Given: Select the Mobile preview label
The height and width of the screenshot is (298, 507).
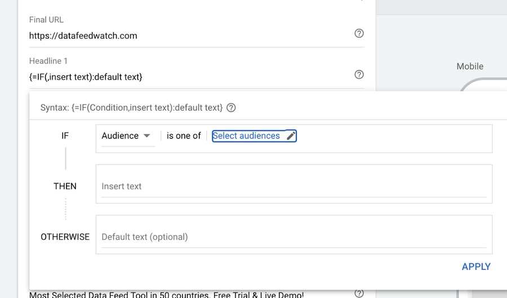Looking at the screenshot, I should (470, 66).
